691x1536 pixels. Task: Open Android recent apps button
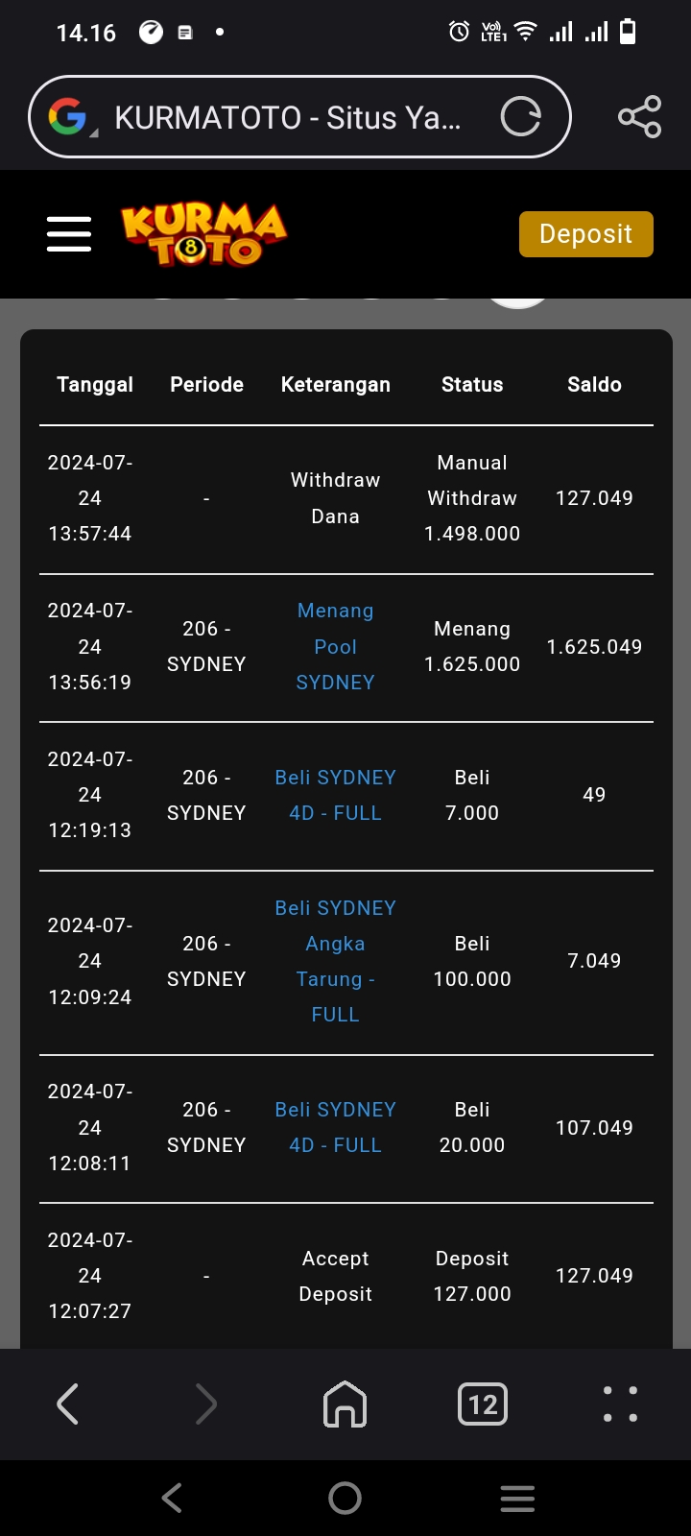tap(517, 1499)
